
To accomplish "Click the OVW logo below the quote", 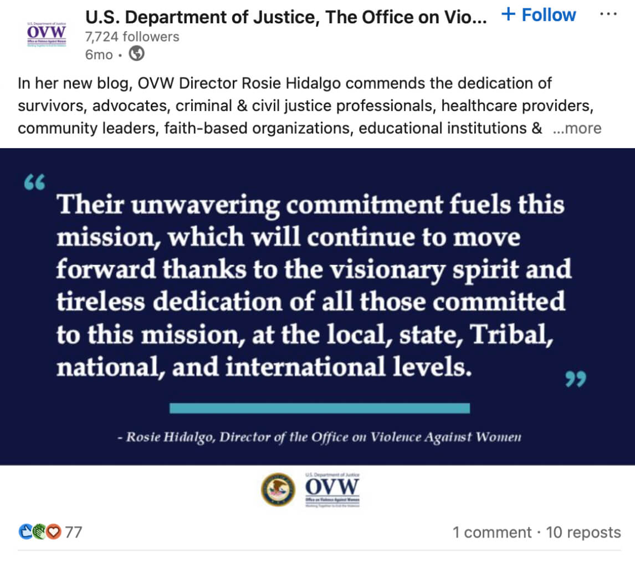I will [332, 490].
